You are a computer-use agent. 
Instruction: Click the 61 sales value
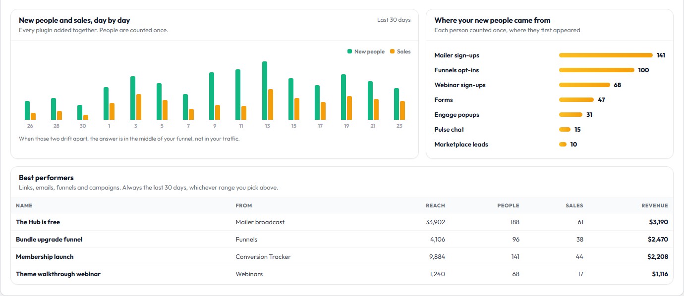click(580, 222)
